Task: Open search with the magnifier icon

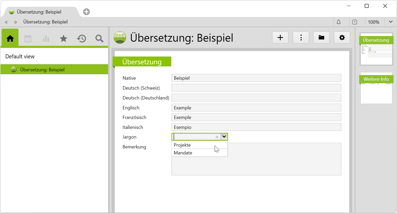Action: [99, 39]
